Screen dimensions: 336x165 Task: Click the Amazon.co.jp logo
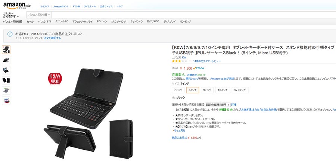click(17, 6)
